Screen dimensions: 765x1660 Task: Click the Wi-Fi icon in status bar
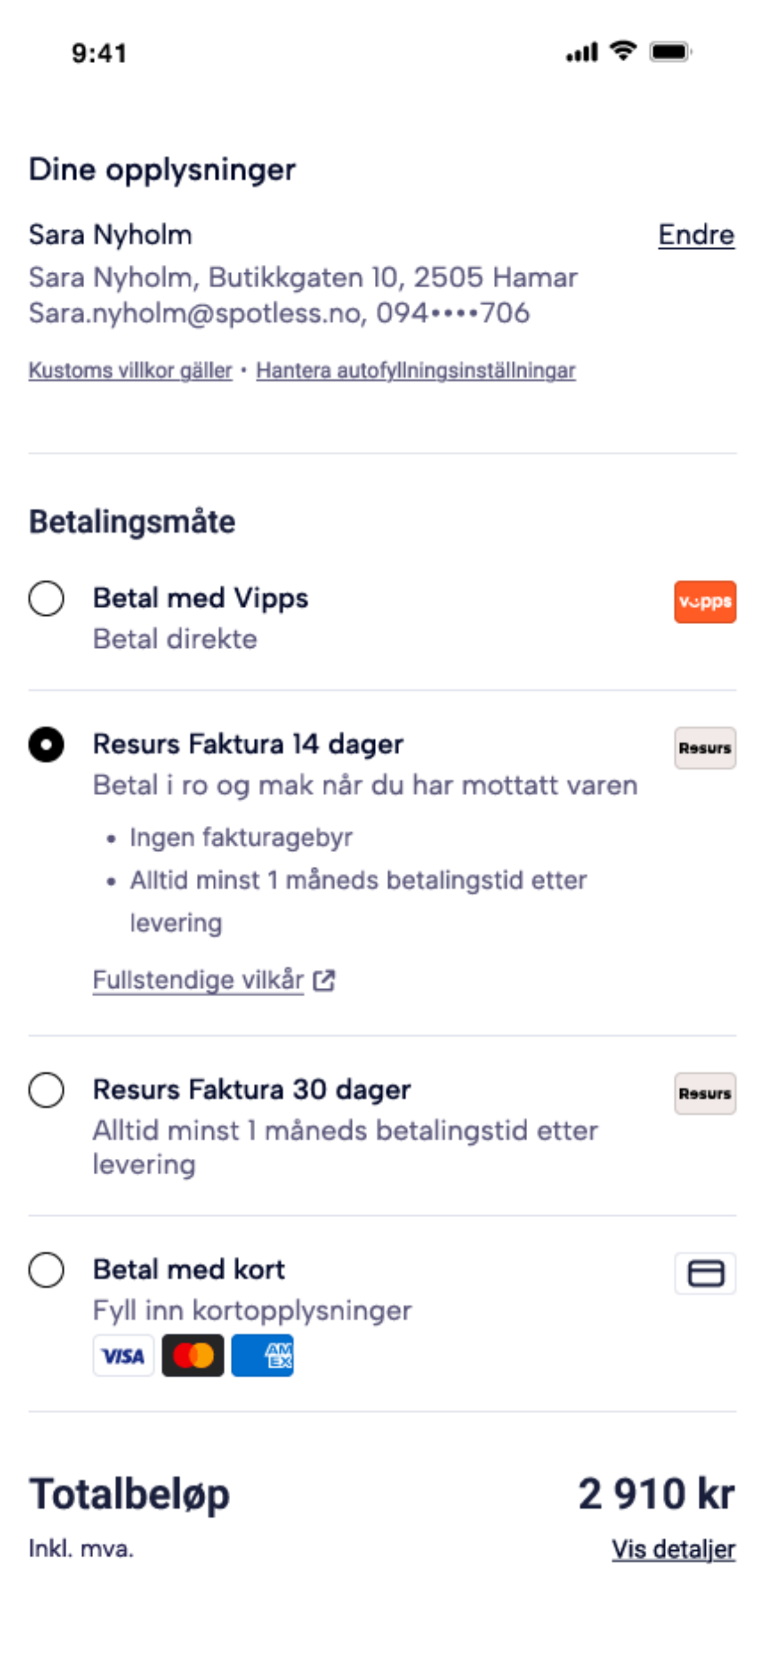[623, 51]
